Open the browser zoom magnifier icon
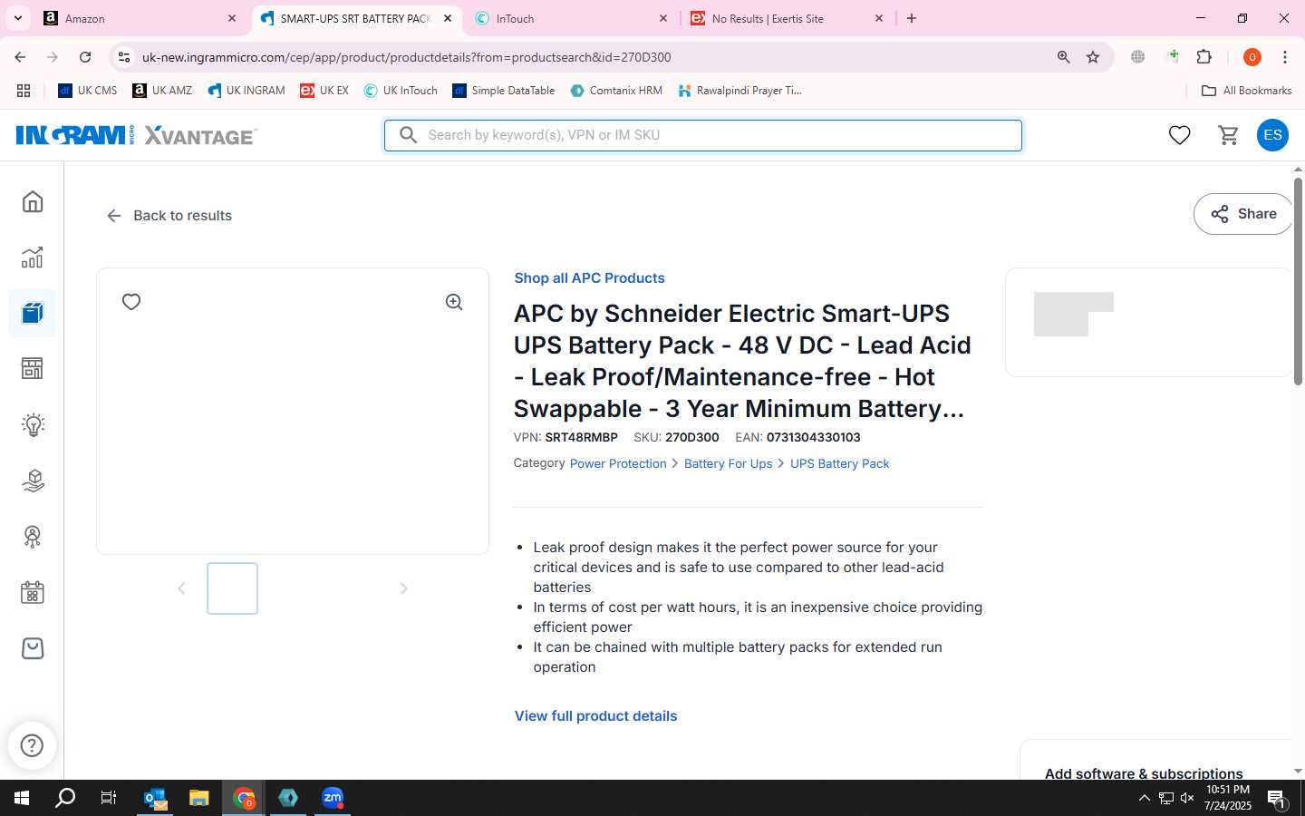The height and width of the screenshot is (816, 1305). pyautogui.click(x=1064, y=57)
